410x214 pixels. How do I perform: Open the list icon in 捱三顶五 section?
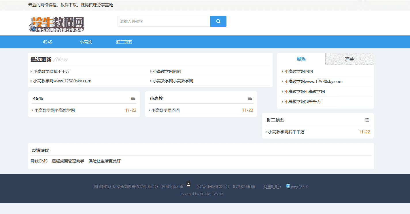click(367, 120)
